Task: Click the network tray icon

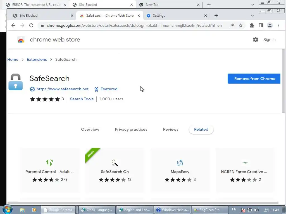Action: tap(250, 210)
